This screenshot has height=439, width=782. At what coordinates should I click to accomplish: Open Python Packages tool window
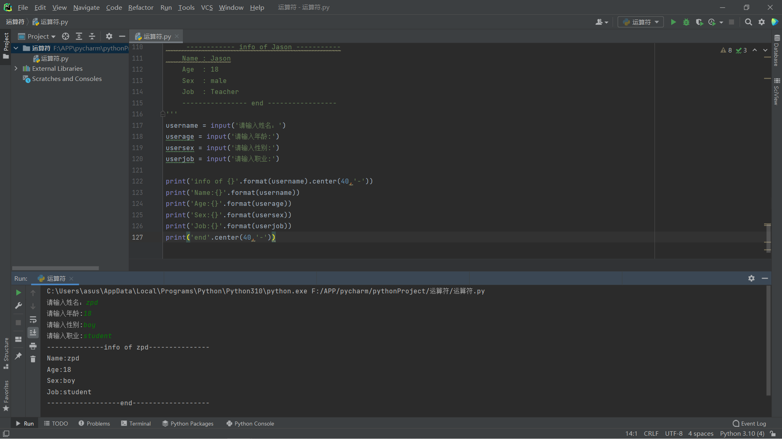[188, 424]
